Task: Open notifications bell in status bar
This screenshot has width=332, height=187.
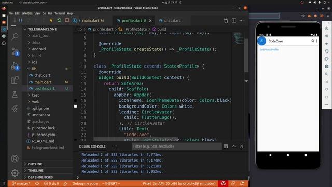Action: [x=242, y=183]
